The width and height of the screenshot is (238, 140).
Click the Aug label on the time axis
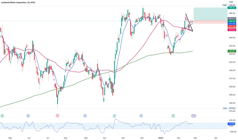coord(65,138)
